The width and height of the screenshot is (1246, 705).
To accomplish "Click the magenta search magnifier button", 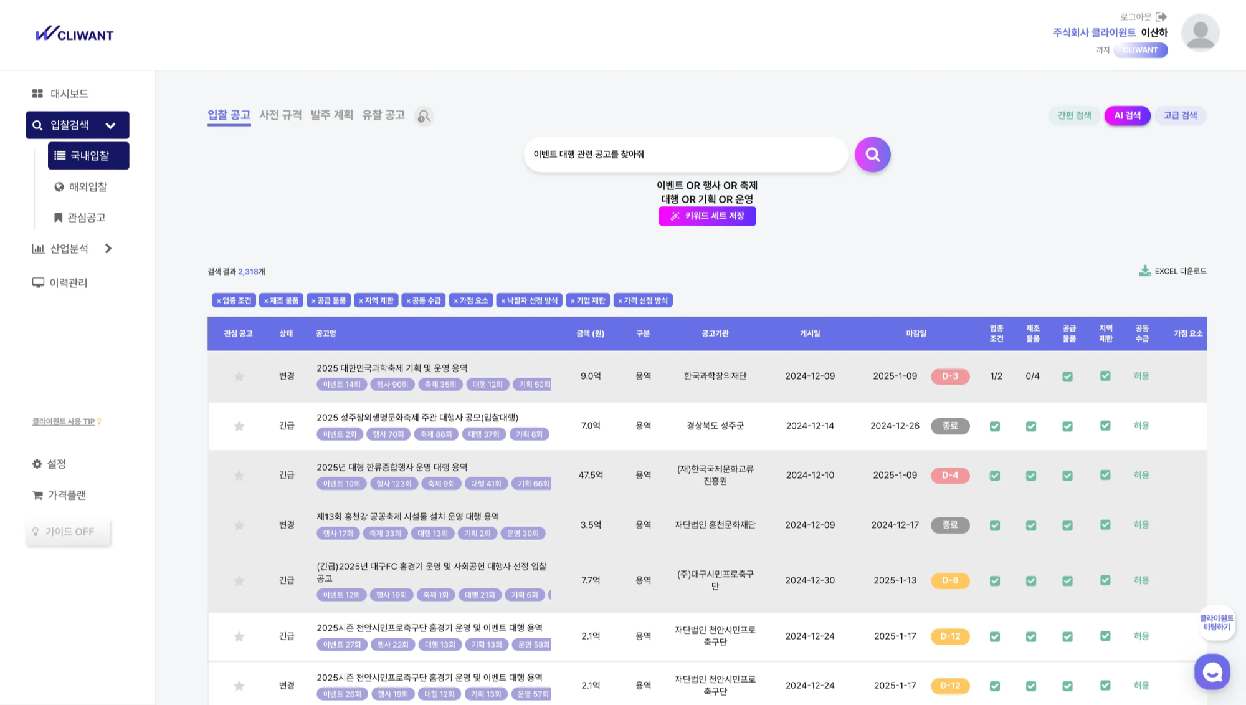I will pyautogui.click(x=872, y=154).
